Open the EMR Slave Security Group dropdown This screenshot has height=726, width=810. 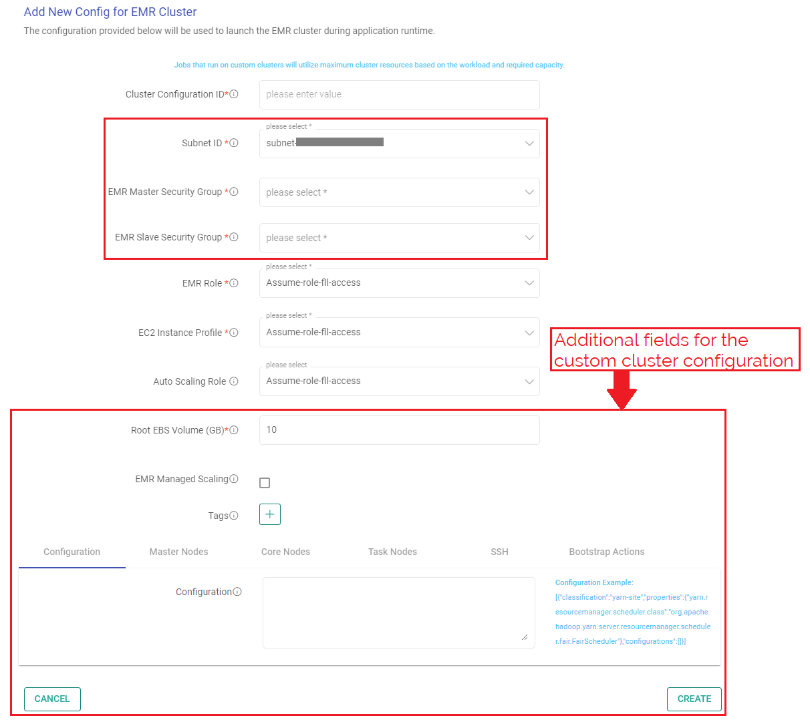point(529,238)
